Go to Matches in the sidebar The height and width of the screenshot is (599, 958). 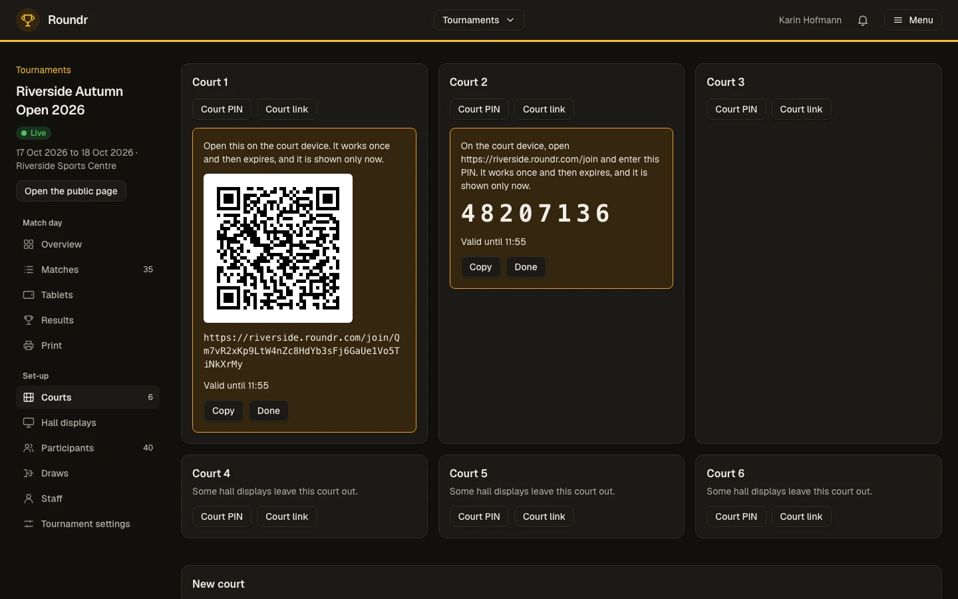88,270
